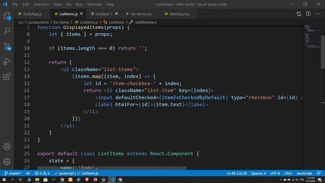
Task: Click line number 16 in the gutter
Action: (x=27, y=90)
